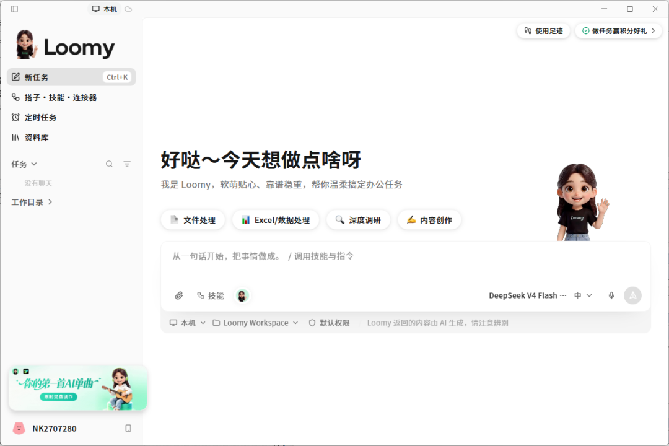Search tasks with magnifier icon
669x446 pixels.
tap(109, 164)
